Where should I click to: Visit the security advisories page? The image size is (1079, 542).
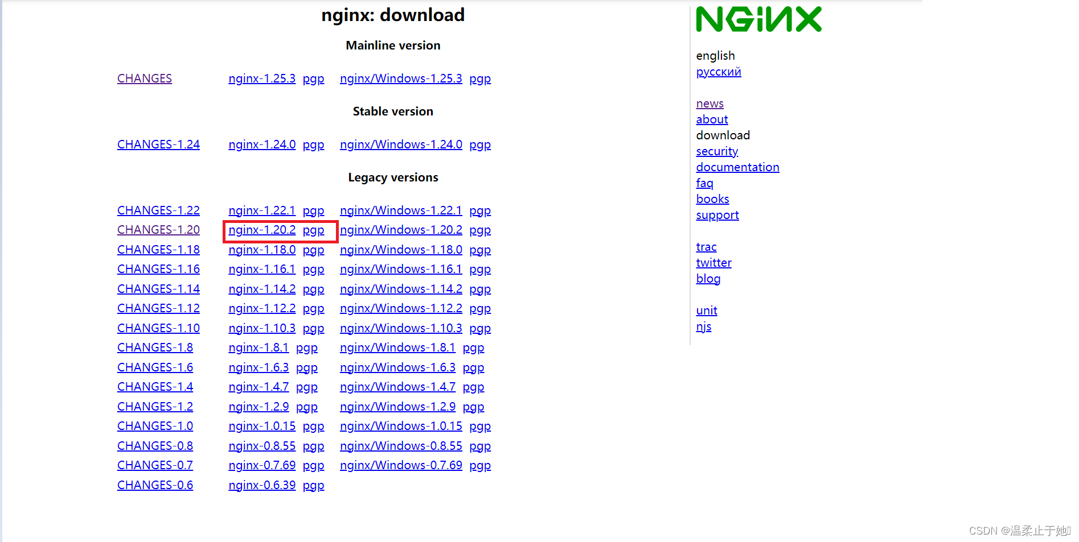click(716, 151)
